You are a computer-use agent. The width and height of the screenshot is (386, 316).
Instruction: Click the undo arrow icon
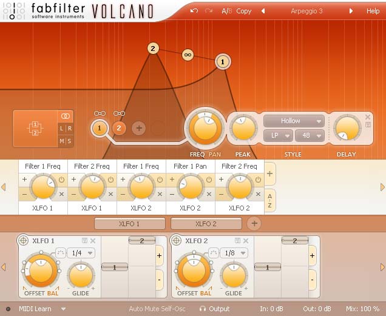pos(194,11)
